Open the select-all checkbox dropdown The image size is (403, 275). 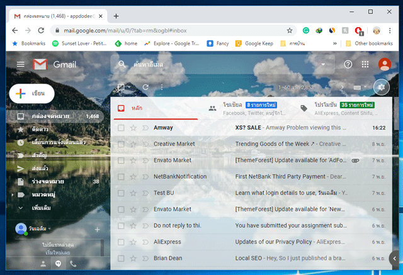click(129, 87)
